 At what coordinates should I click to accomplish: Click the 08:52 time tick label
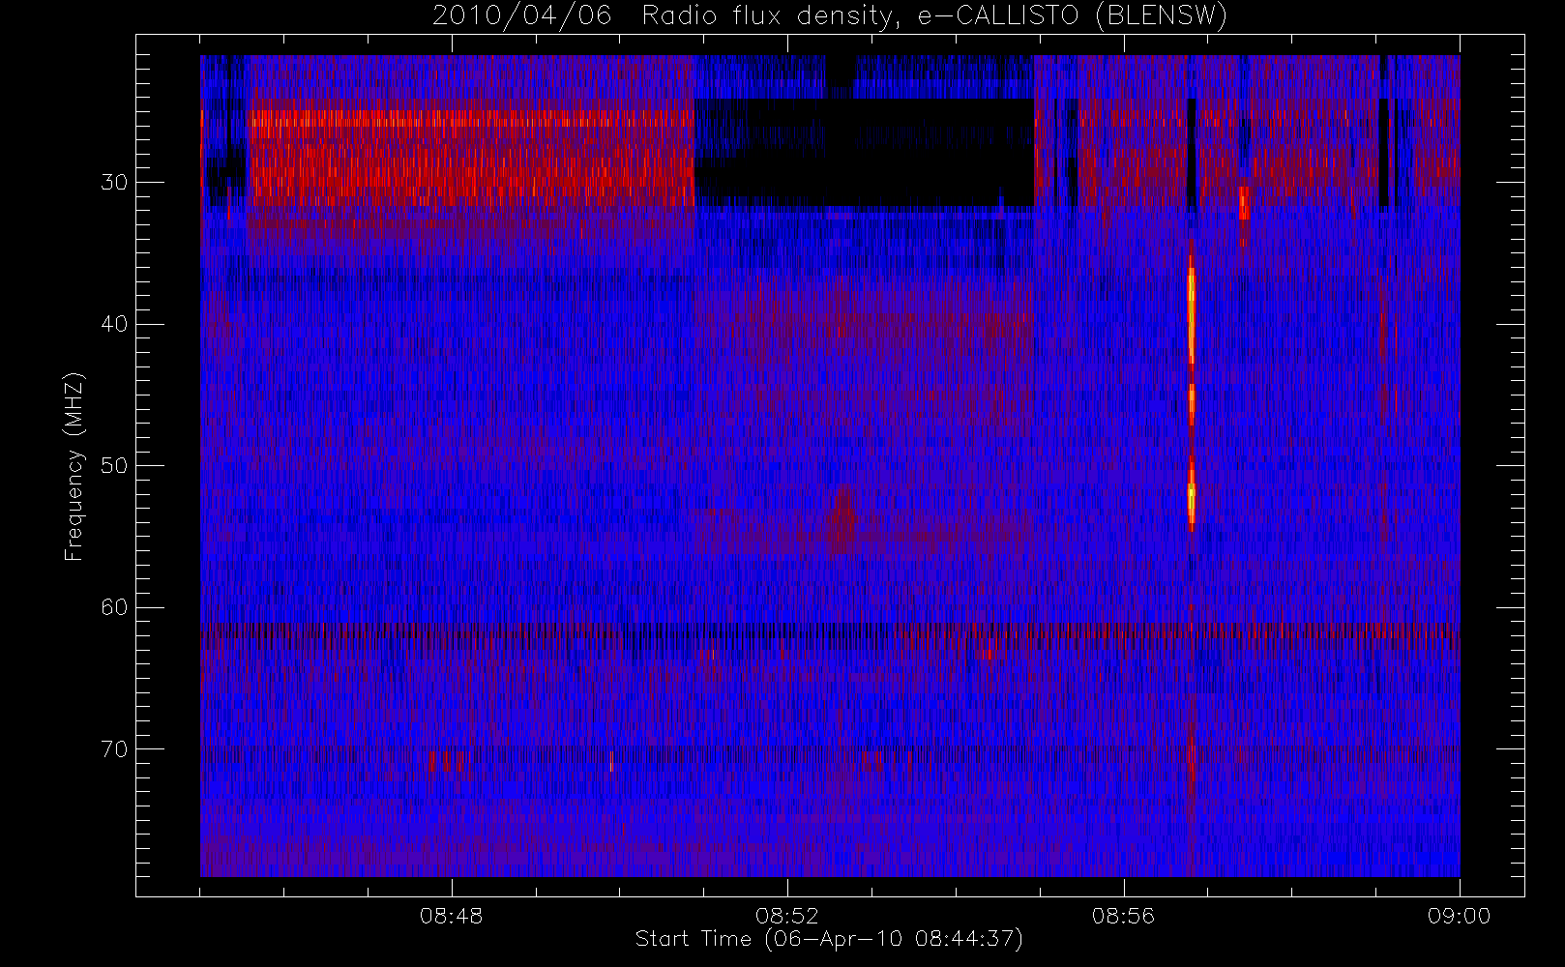pyautogui.click(x=787, y=916)
